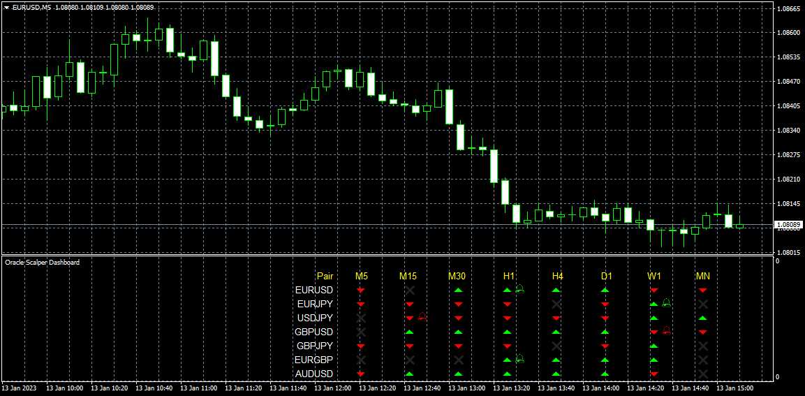Screen dimensions: 805x396
Task: Select the green up arrow for EURUSD M30
Action: point(459,291)
